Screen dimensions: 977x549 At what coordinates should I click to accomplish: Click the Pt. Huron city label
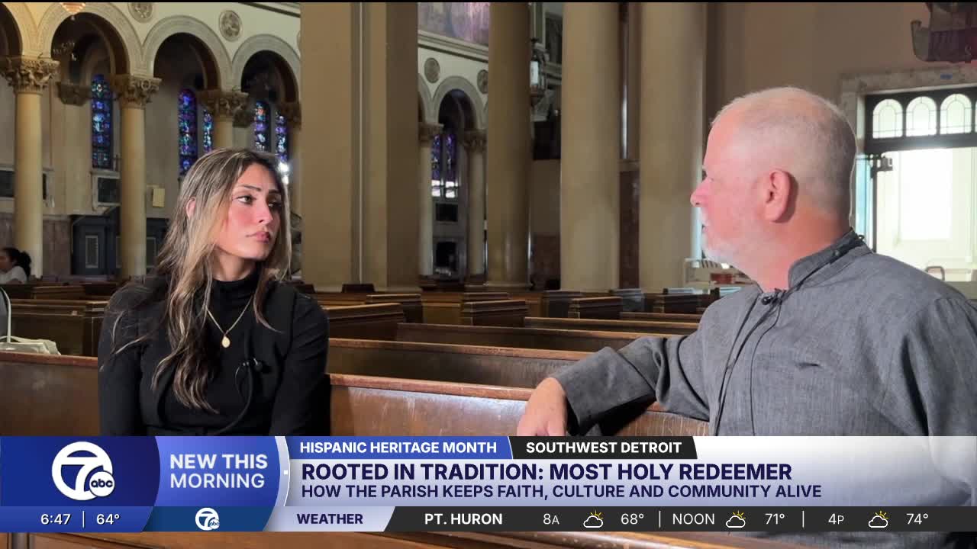[x=463, y=519]
